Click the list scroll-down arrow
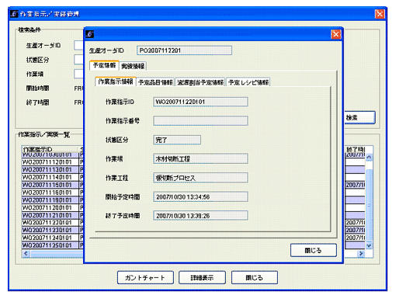This screenshot has width=396, height=299. click(x=369, y=245)
